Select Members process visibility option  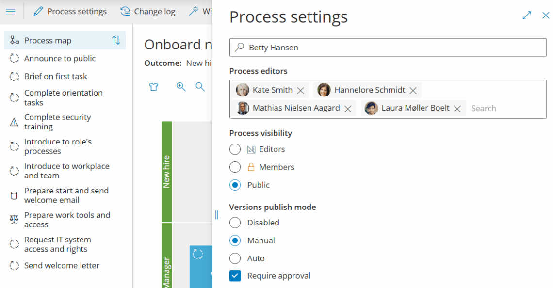click(x=235, y=167)
